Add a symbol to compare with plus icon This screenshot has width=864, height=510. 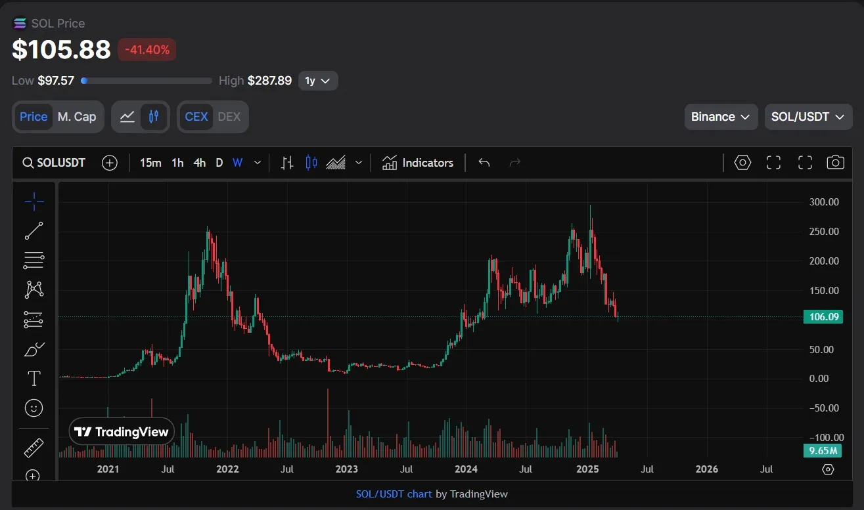pos(110,163)
